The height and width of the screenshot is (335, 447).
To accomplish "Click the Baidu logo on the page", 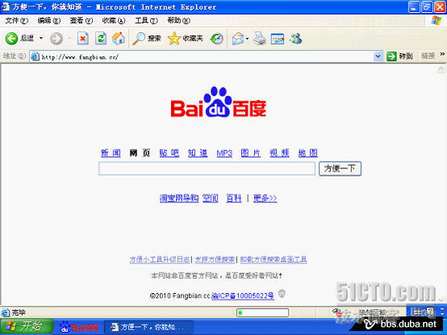I will pos(219,101).
